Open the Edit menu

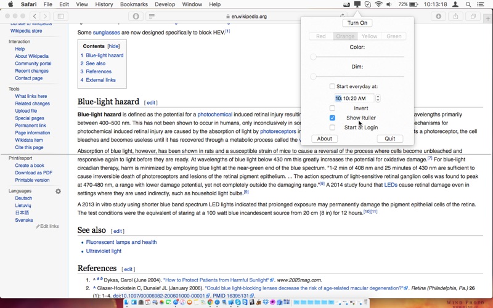[64, 4]
